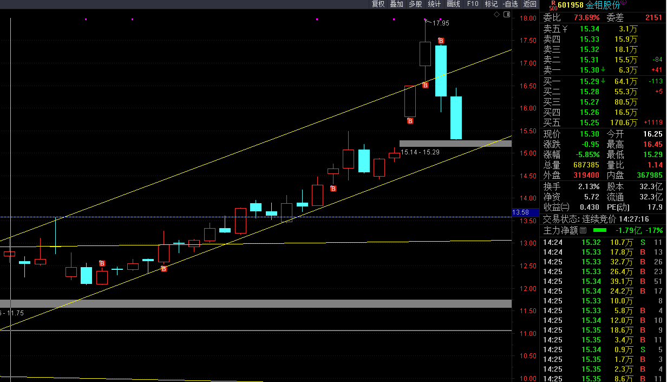Click the stock name 金钼股份
Image resolution: width=667 pixels, height=382 pixels.
(x=603, y=5)
